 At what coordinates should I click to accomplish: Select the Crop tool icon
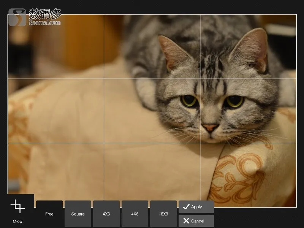pyautogui.click(x=17, y=206)
